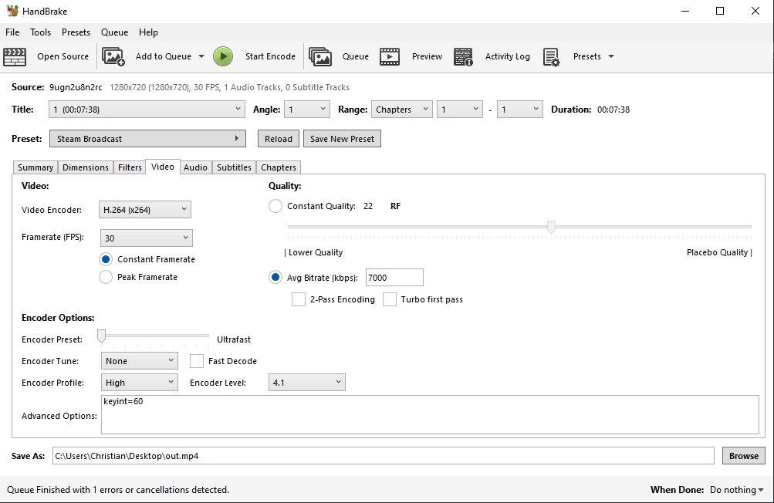Switch to the Audio tab

point(195,167)
